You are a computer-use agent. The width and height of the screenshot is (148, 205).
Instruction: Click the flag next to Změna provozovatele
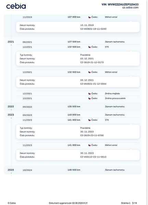coord(89,98)
